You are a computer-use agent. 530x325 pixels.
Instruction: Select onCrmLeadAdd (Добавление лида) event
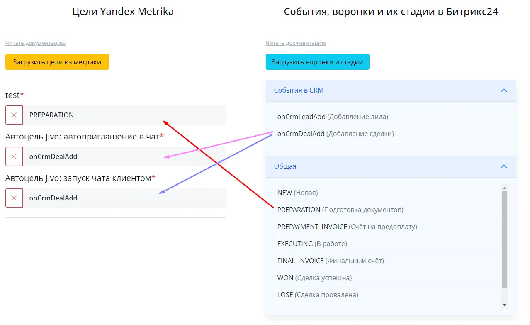[x=391, y=117]
